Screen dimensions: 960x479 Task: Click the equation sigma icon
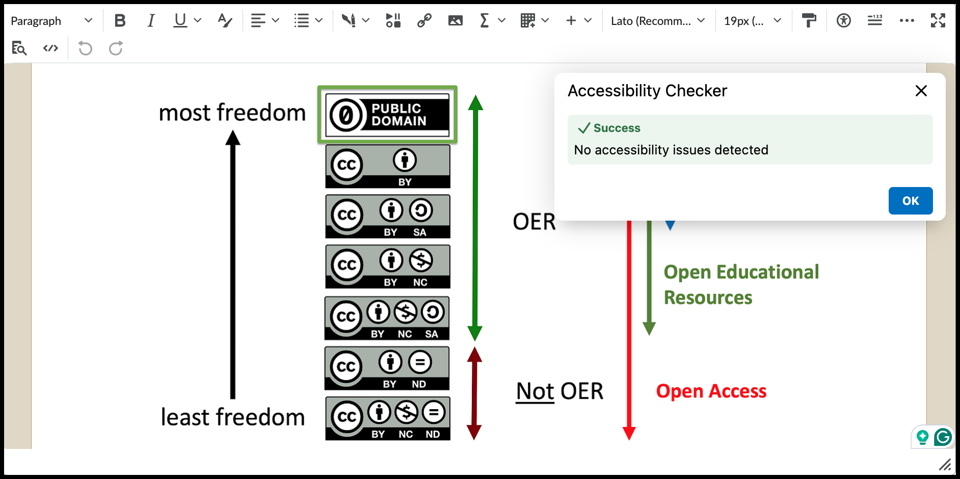[x=485, y=21]
